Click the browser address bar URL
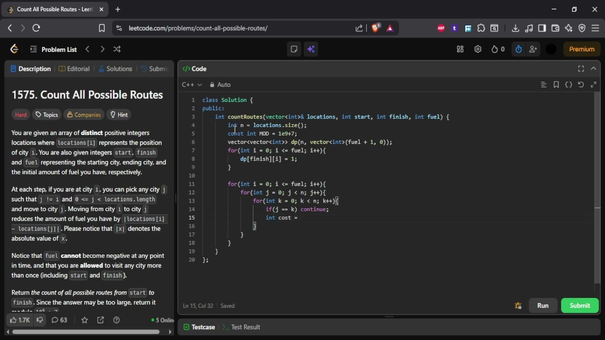The image size is (605, 340). click(x=198, y=28)
